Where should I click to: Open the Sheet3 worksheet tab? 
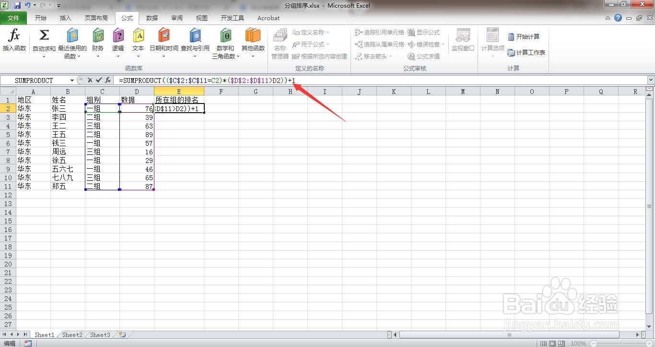[x=100, y=335]
